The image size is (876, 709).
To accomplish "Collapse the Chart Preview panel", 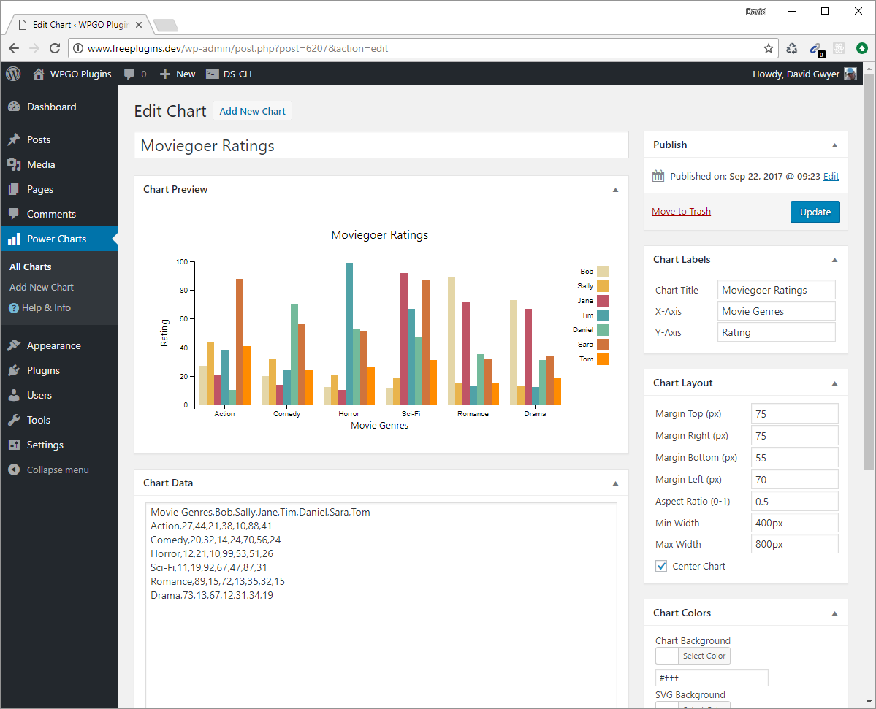I will point(615,190).
